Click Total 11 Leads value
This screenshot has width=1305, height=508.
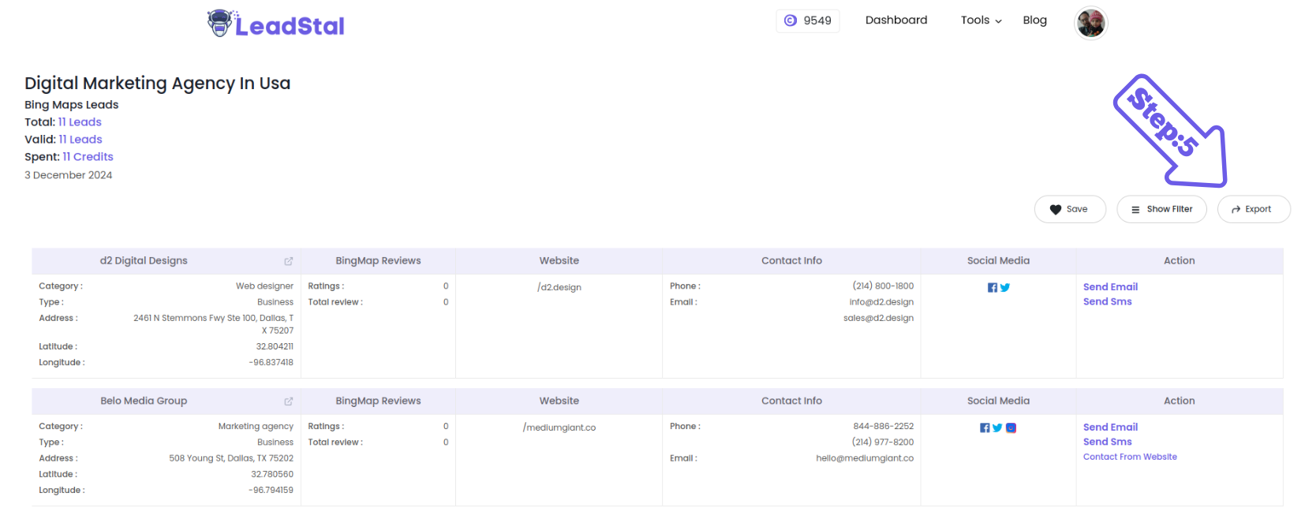point(80,122)
